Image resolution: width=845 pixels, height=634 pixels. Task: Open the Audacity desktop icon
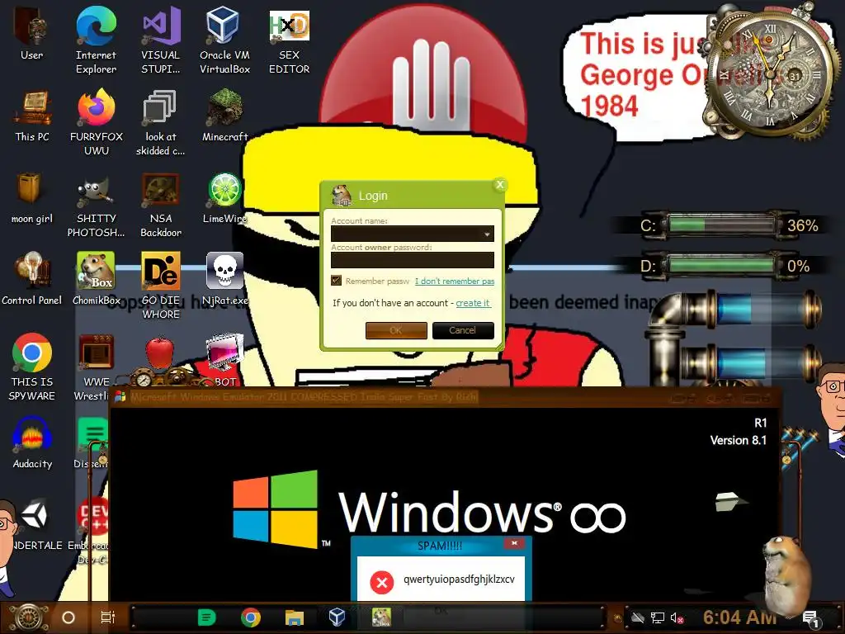click(32, 442)
